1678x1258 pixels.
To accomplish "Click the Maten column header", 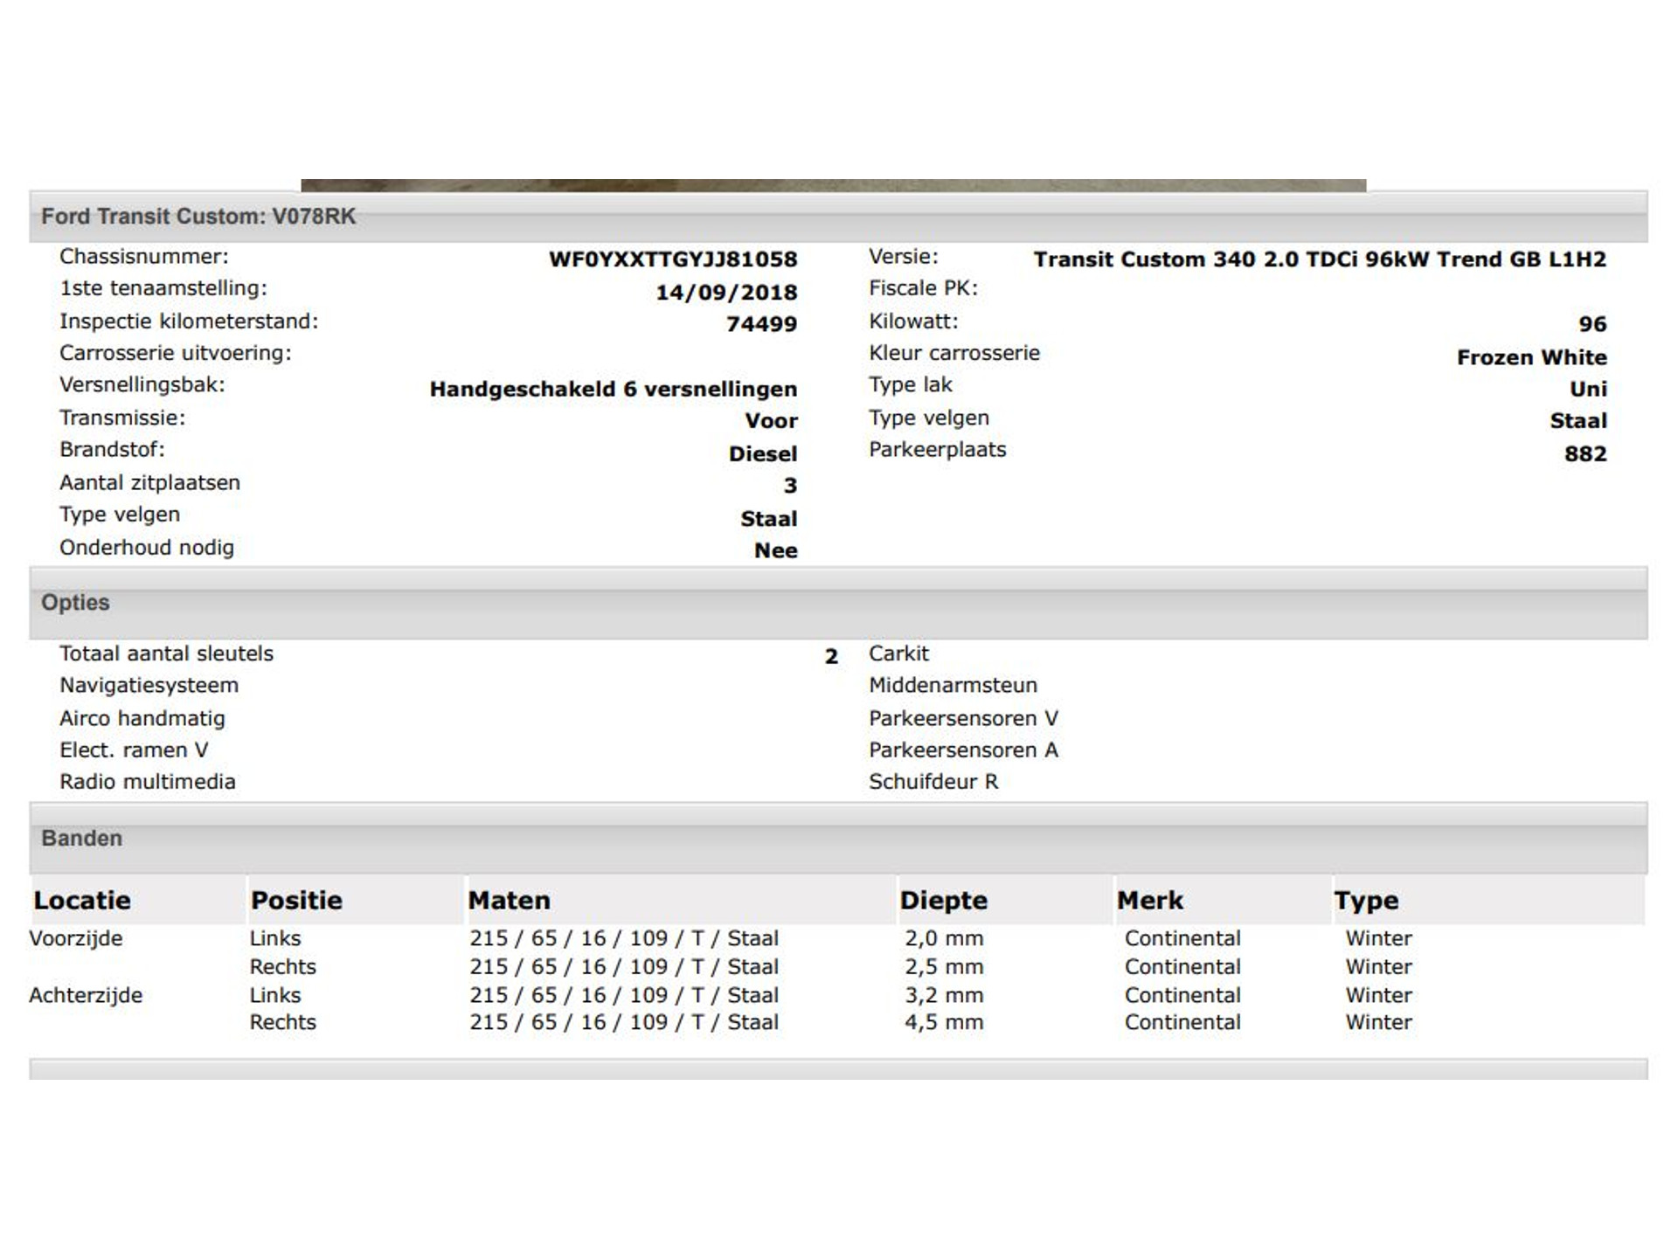I will point(509,901).
